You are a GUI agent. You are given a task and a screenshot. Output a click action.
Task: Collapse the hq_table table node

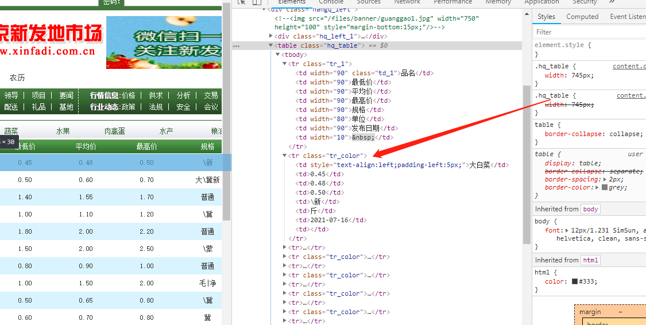270,46
